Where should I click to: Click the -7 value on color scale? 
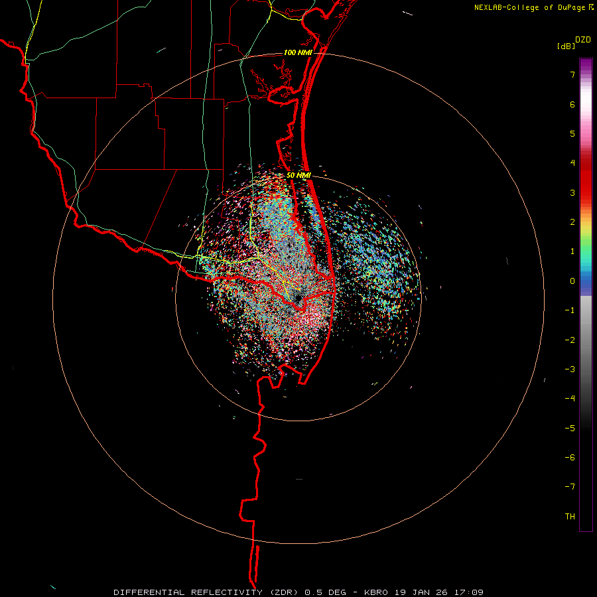click(570, 487)
